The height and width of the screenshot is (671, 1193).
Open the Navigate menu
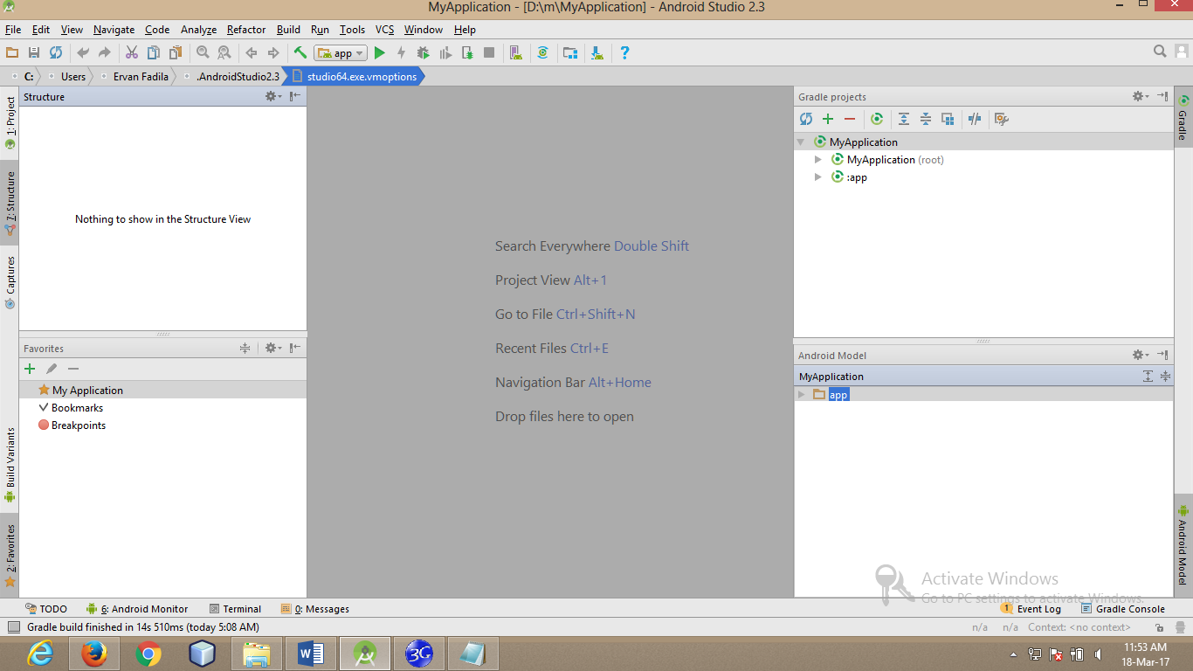(114, 30)
